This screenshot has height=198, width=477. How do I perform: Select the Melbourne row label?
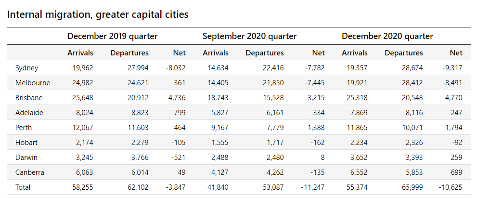coord(33,83)
